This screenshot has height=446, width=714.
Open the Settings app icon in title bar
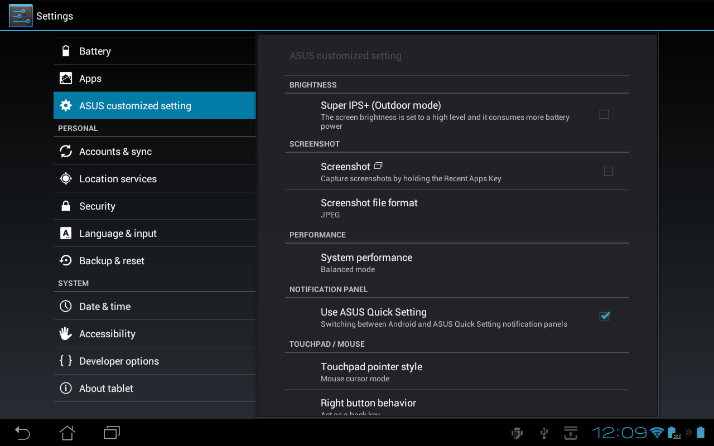[21, 16]
